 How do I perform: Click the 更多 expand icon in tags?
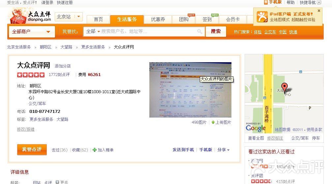tap(57, 182)
